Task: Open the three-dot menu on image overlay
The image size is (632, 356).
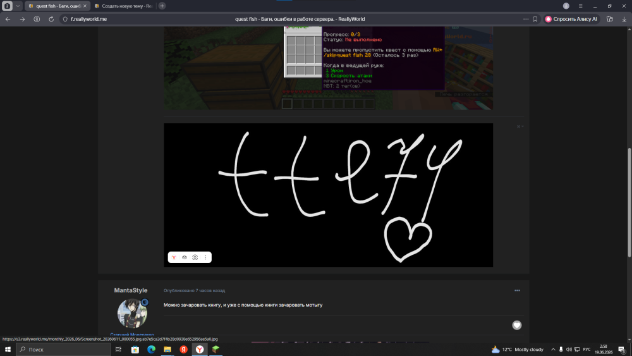Action: (205, 257)
